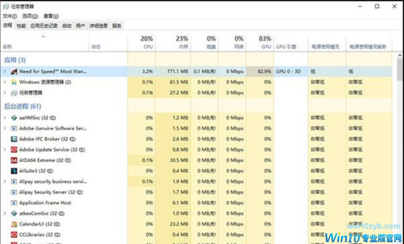The height and width of the screenshot is (244, 404).
Task: Expand the Need for Speed process tree
Action: tap(4, 71)
